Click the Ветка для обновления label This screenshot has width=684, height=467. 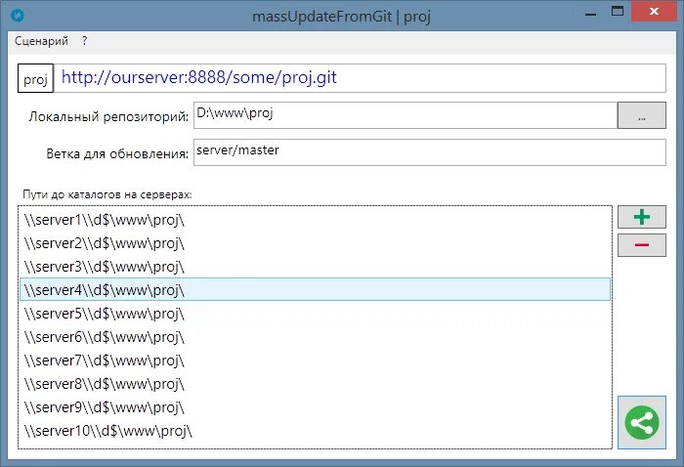[x=117, y=154]
